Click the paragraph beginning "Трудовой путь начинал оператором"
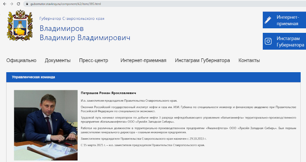Viewport: 306px width, 162px height. [x=189, y=120]
